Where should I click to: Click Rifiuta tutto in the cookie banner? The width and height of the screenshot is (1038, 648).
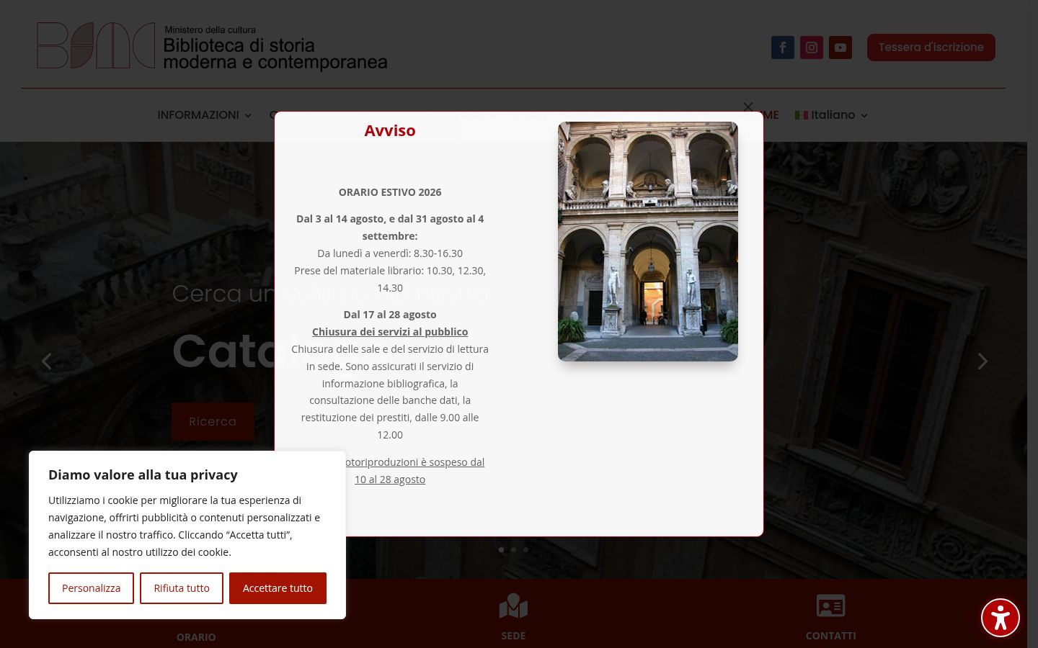pos(182,588)
